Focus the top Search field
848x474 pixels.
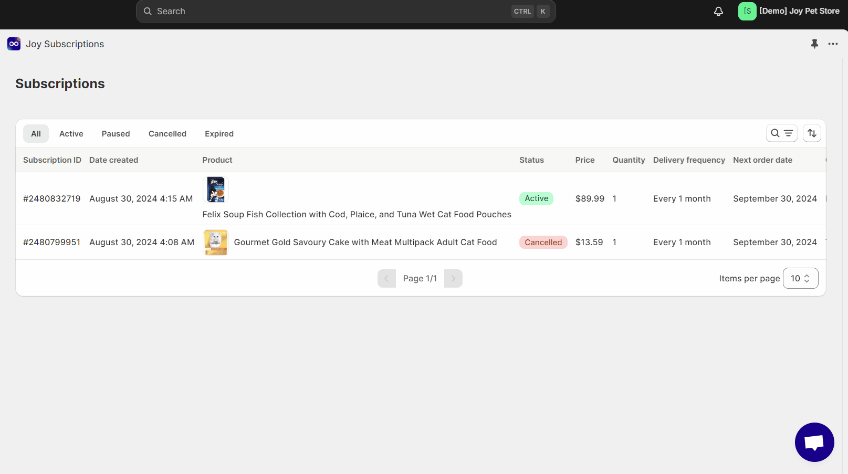pyautogui.click(x=346, y=11)
